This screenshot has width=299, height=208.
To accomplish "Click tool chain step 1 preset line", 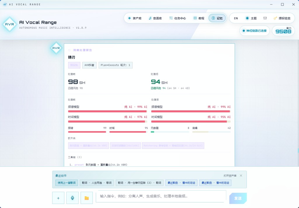I will [98, 165].
